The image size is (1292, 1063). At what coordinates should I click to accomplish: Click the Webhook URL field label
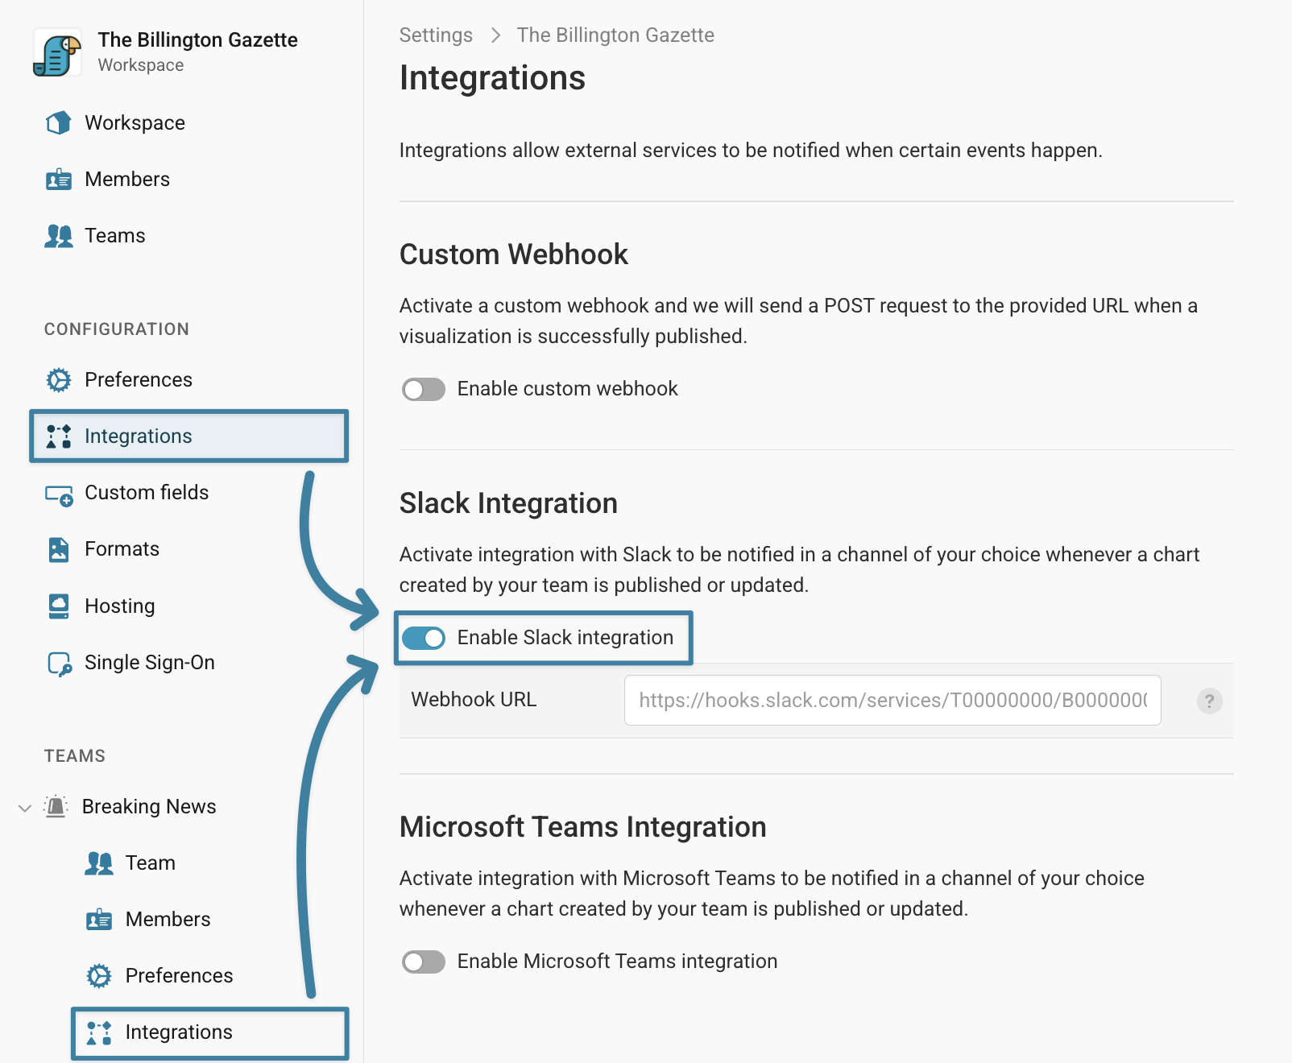pos(474,700)
